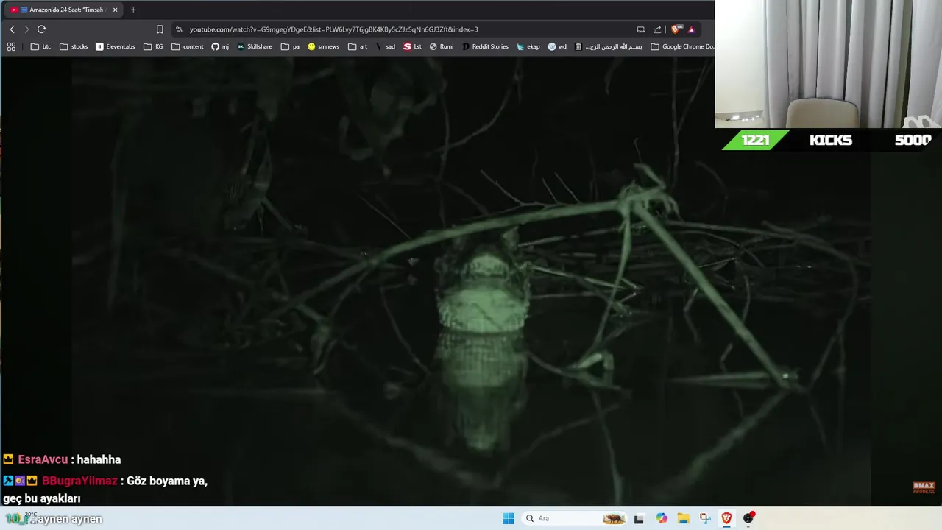942x530 pixels.
Task: Go back to the previous page
Action: [x=12, y=29]
